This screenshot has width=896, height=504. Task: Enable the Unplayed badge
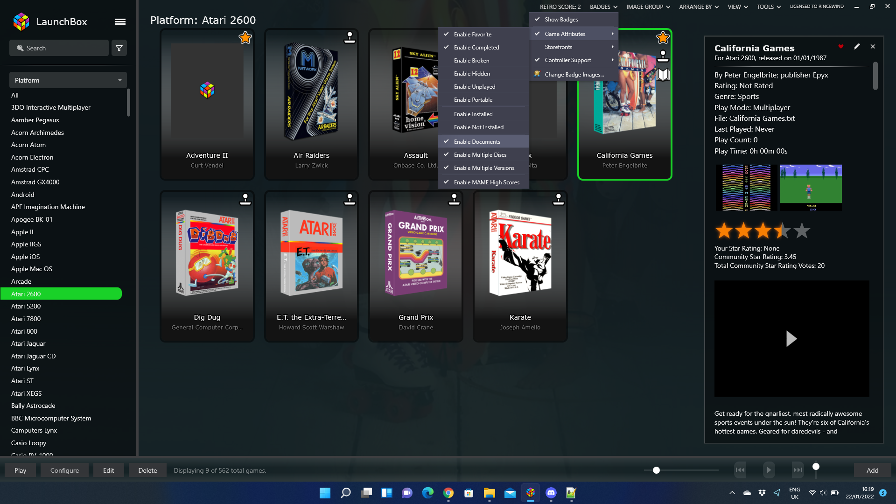click(x=483, y=87)
